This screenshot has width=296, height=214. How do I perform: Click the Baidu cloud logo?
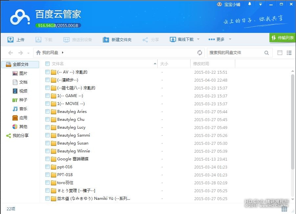point(20,17)
